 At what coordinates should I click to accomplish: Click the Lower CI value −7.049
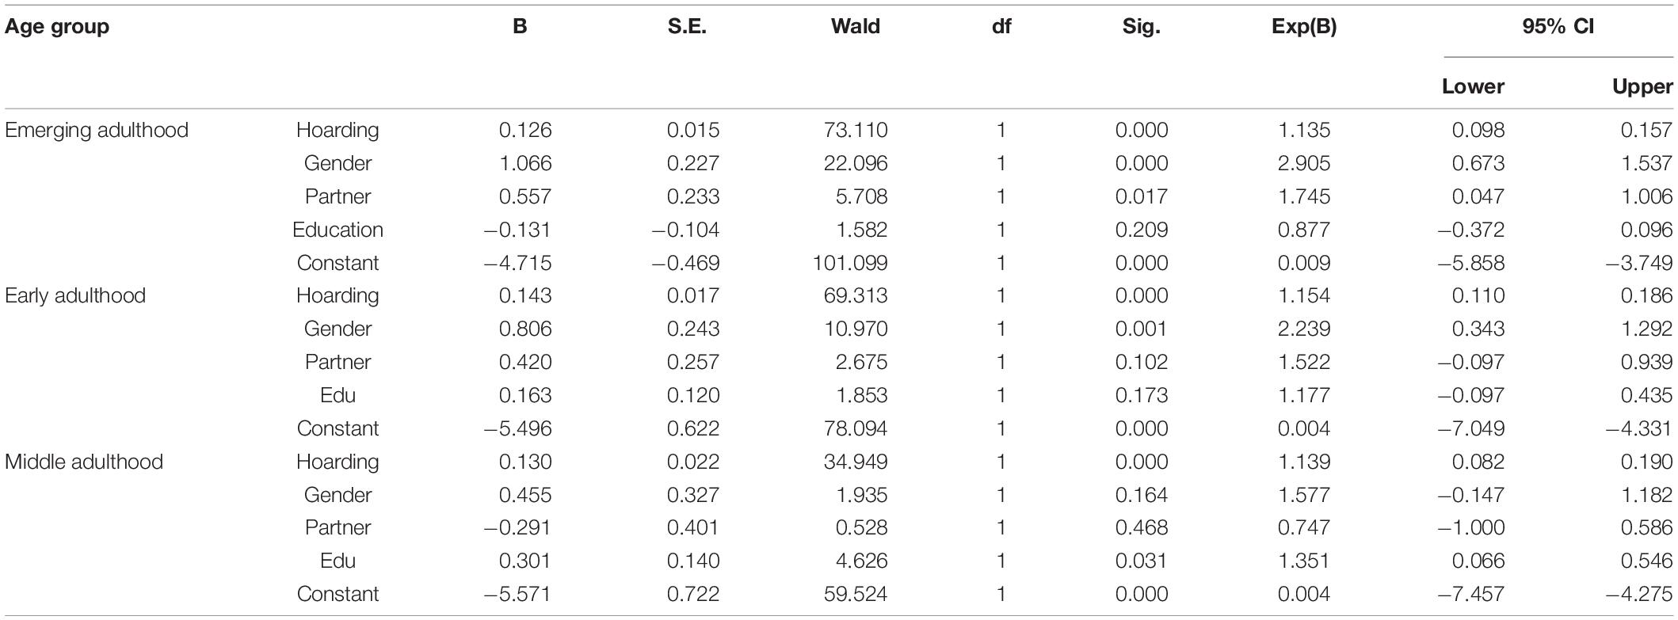pos(1471,428)
